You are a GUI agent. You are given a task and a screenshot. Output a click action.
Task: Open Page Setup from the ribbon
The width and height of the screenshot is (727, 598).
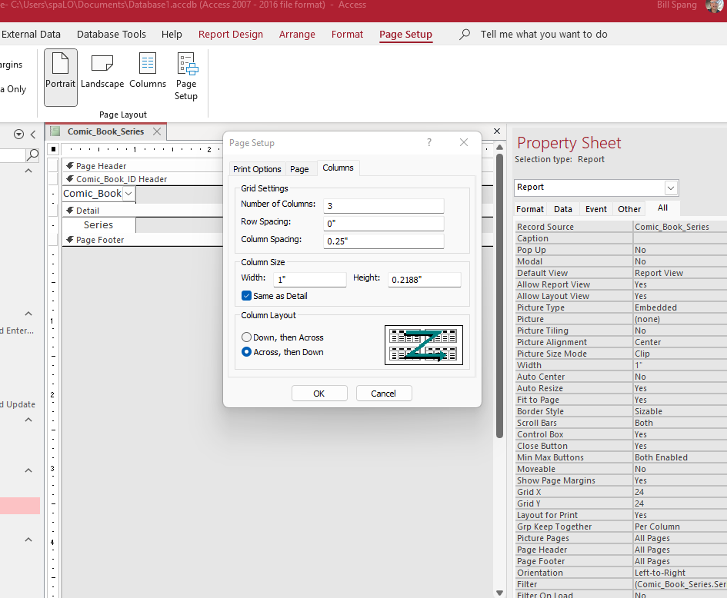(x=186, y=77)
